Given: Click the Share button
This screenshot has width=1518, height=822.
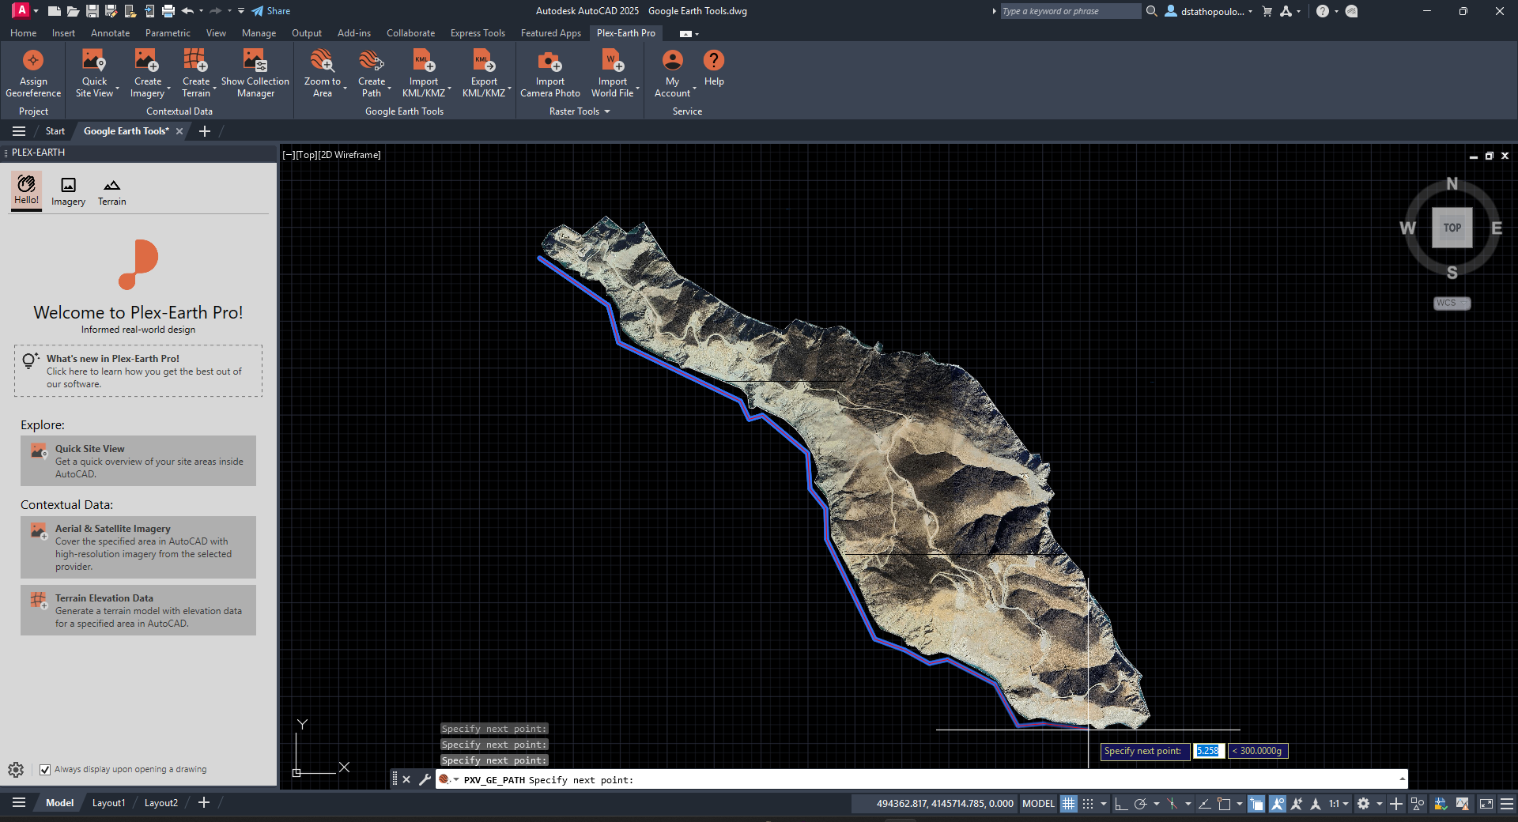Looking at the screenshot, I should pos(271,11).
